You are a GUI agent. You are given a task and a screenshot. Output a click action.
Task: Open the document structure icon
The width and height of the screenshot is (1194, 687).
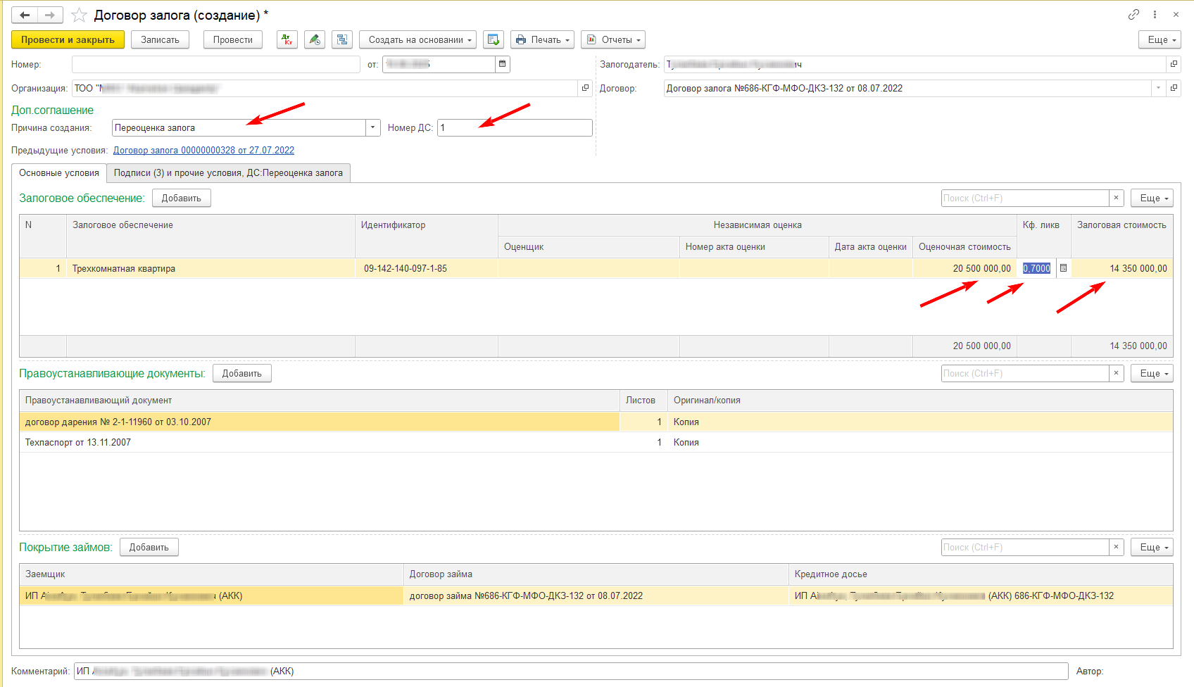click(342, 39)
